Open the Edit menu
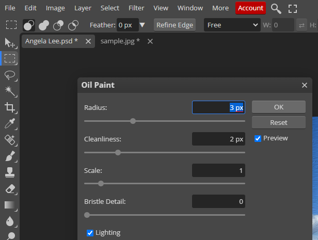The height and width of the screenshot is (240, 318). point(30,8)
